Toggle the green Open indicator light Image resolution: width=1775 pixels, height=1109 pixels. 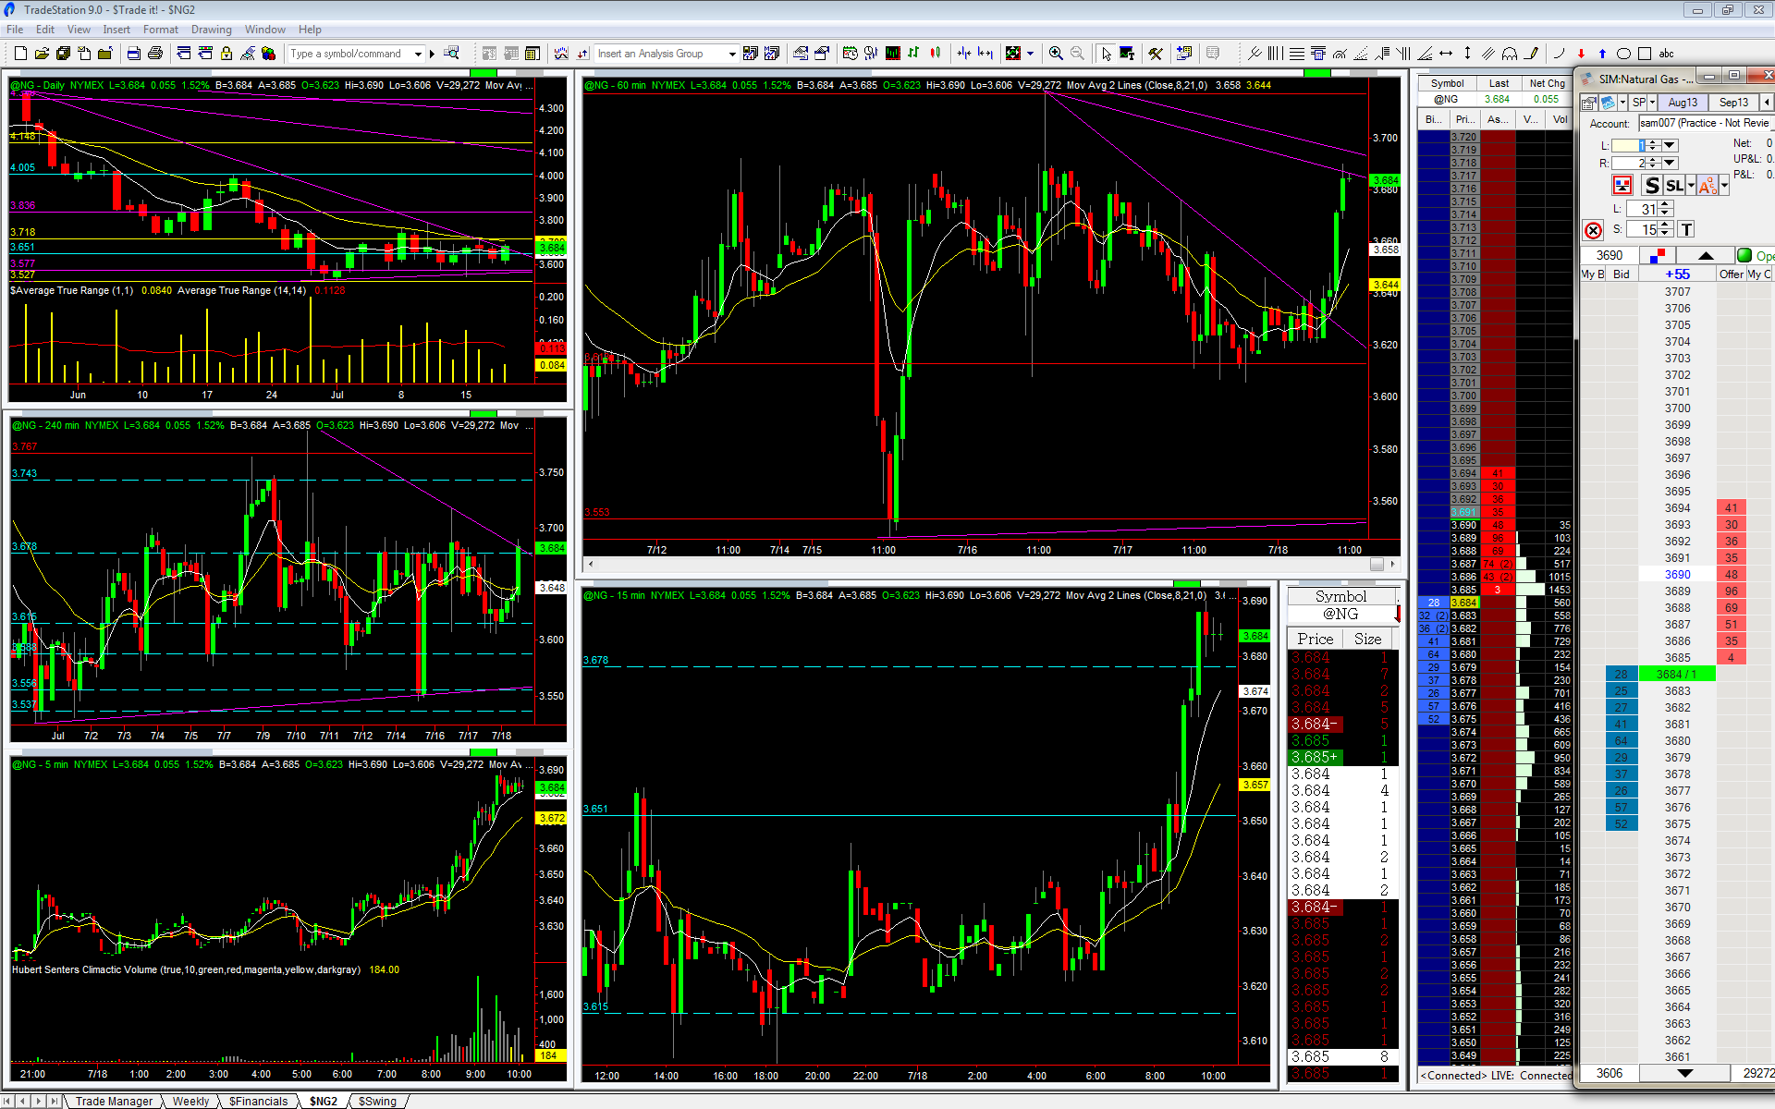(1744, 255)
